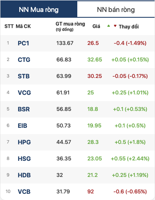
Task: Open the PC1 stock link
Action: coord(23,43)
